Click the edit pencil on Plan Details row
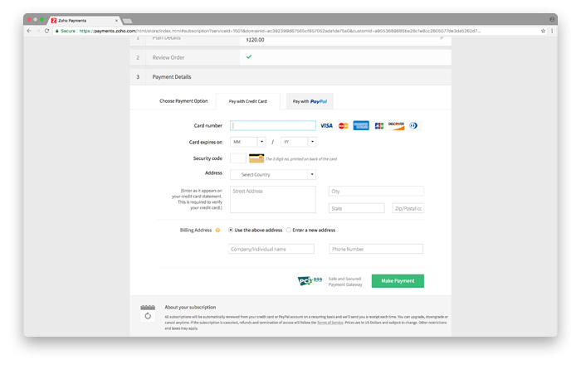 [x=442, y=38]
